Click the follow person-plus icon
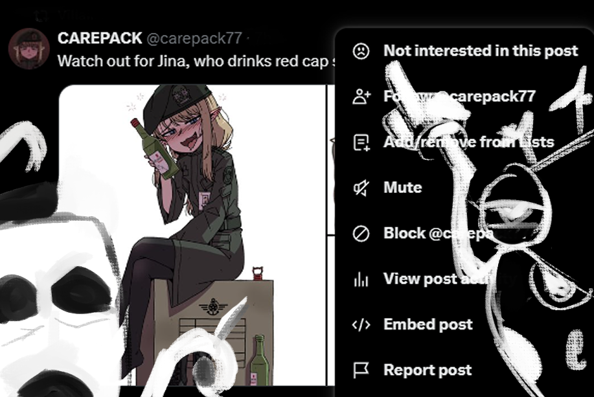This screenshot has height=397, width=594. [361, 96]
